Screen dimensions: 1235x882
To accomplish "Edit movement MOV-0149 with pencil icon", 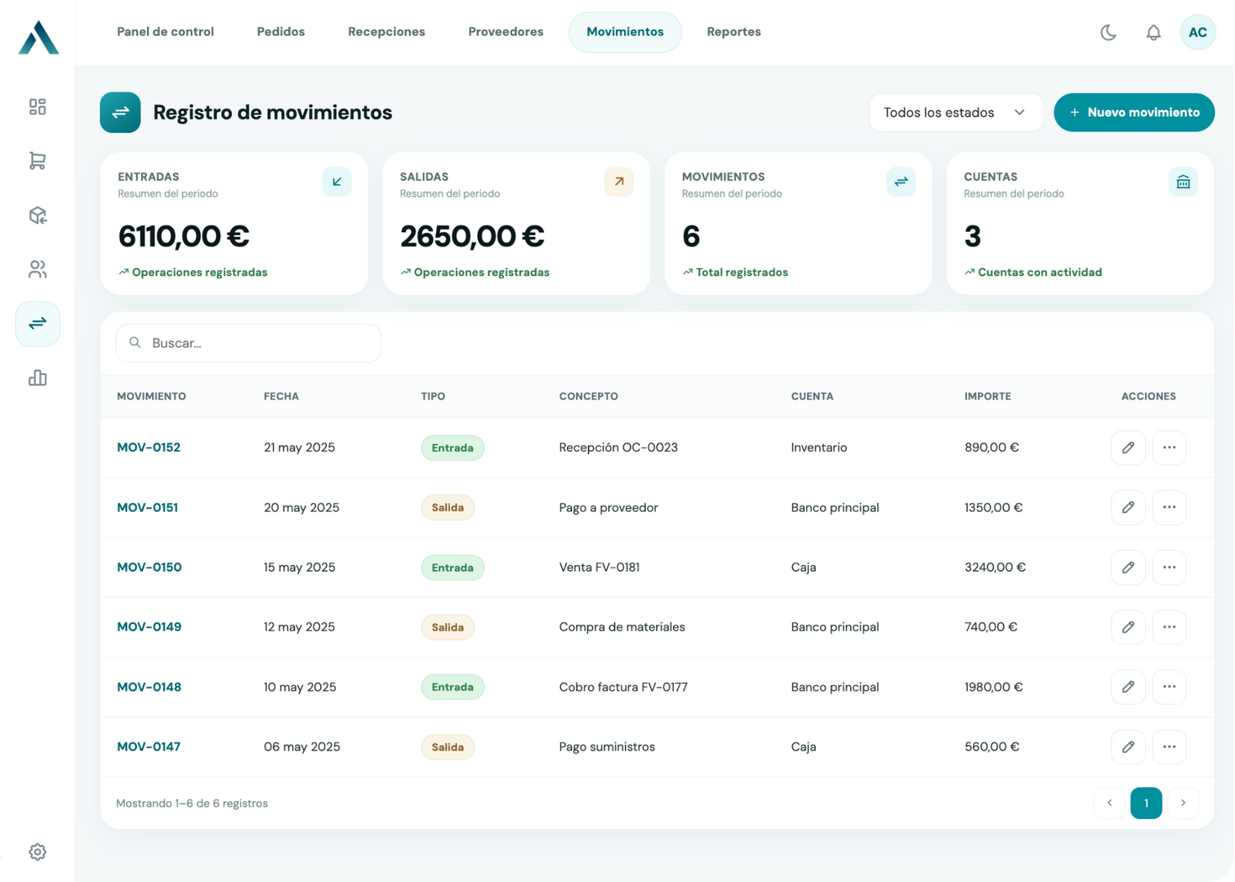I will (1128, 627).
